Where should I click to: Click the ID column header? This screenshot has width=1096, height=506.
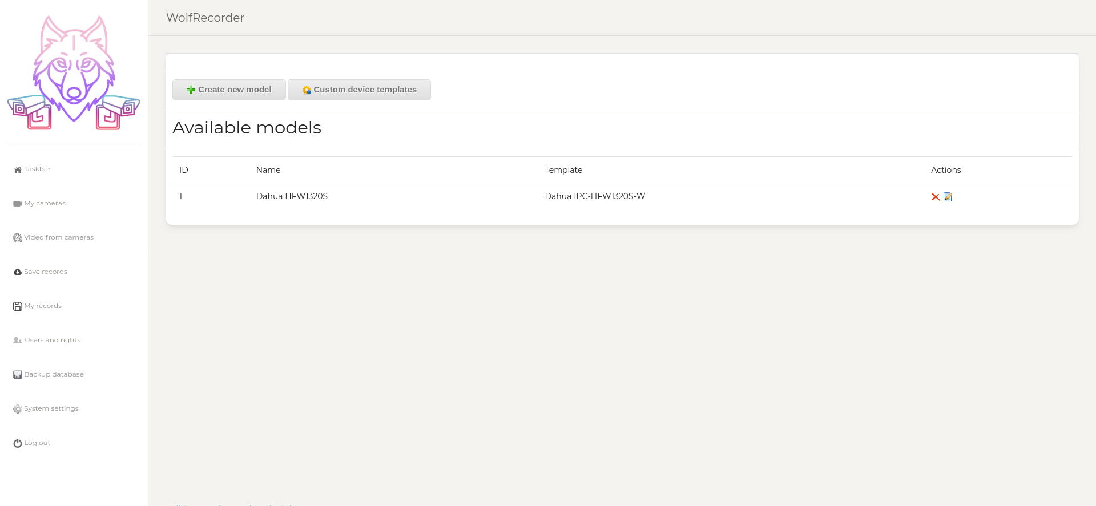[x=184, y=170]
